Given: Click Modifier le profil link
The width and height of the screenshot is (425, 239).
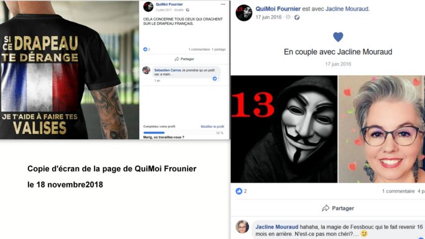Looking at the screenshot, I should pos(212,127).
